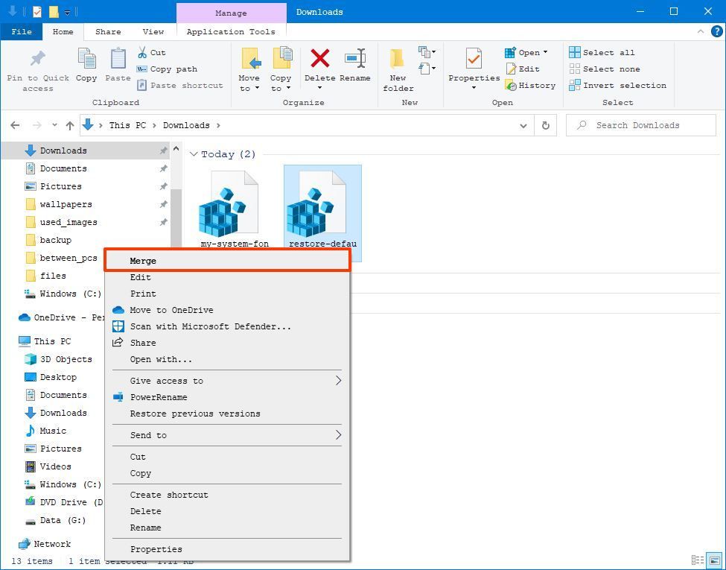This screenshot has height=570, width=726.
Task: Select the Rename icon
Action: 355,67
